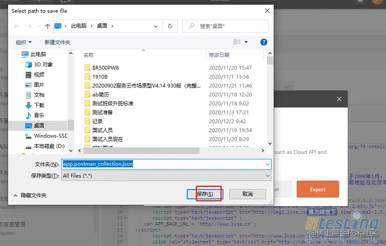The image size is (386, 246).
Task: Click the file list vertical scrollbar thumb
Action: tap(270, 60)
